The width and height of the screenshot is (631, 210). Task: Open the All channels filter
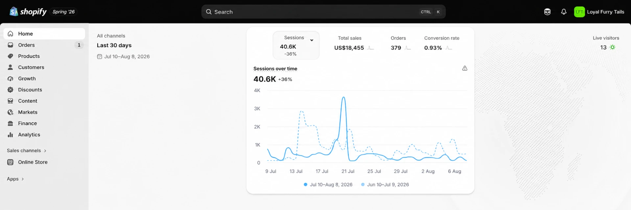(111, 36)
